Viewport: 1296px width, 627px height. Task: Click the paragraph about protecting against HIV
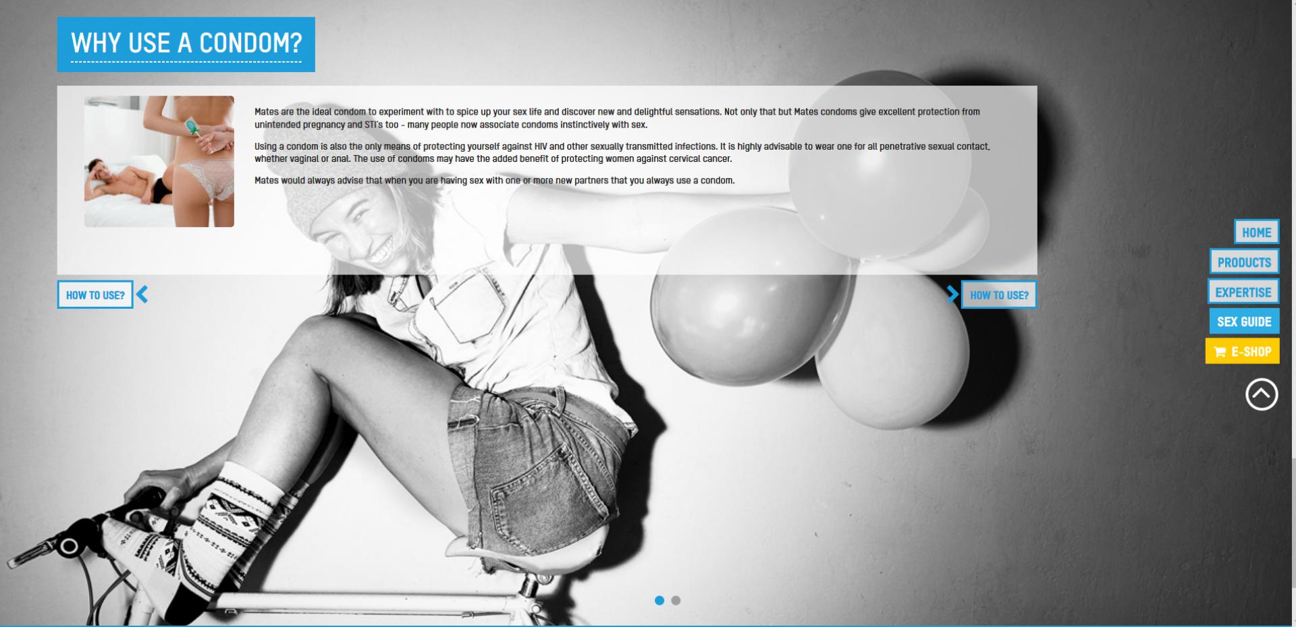click(x=621, y=152)
